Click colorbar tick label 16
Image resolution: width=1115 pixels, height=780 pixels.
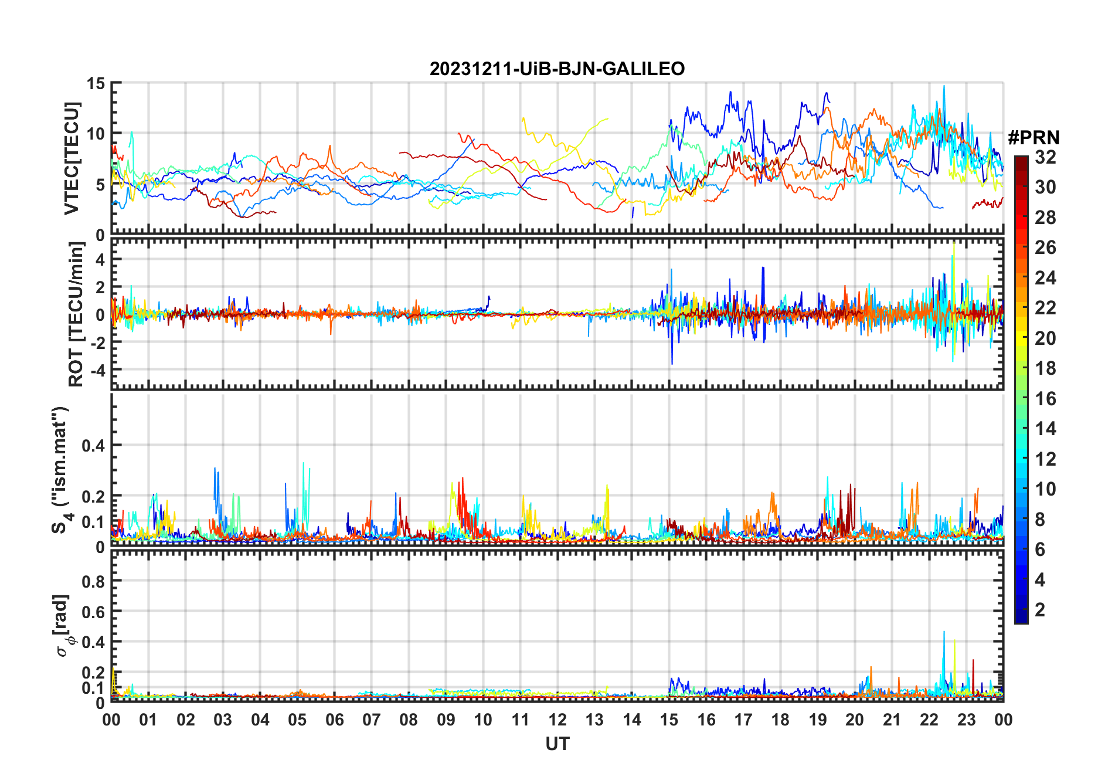coord(1045,399)
